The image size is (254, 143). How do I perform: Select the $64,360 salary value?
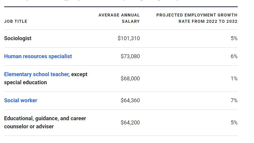[x=130, y=100]
